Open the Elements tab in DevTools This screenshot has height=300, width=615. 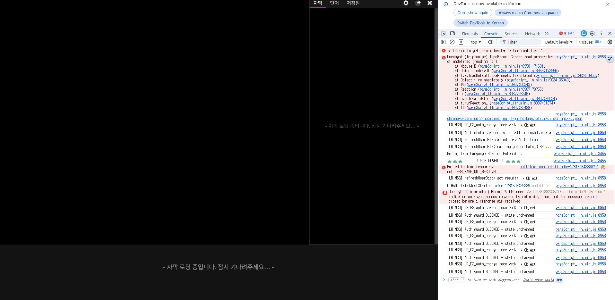[470, 34]
